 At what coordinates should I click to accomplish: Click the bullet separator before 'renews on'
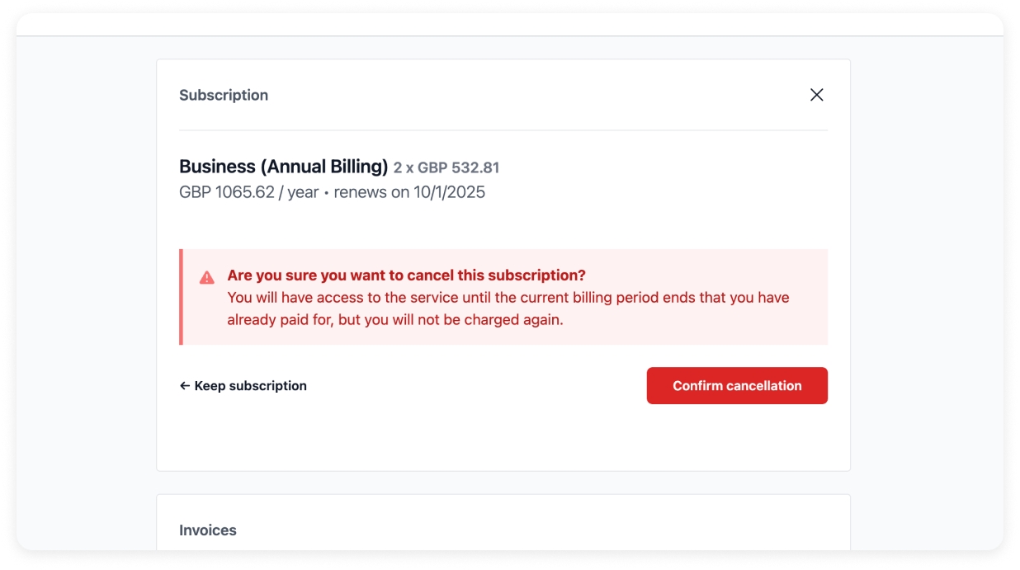point(326,194)
